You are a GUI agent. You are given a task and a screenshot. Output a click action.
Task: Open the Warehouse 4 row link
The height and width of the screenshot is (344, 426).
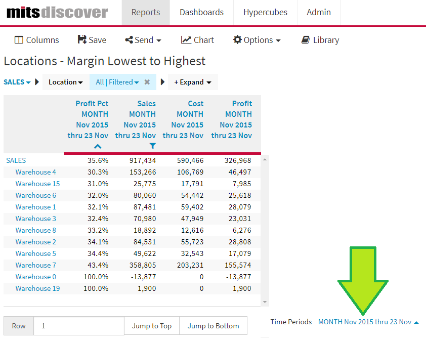[x=35, y=173]
